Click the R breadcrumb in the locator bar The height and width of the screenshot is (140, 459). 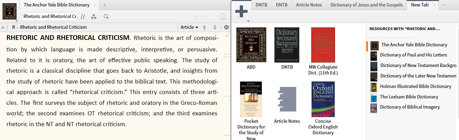[x=14, y=27]
